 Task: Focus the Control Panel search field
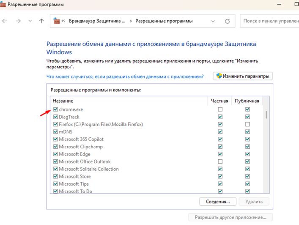[269, 21]
